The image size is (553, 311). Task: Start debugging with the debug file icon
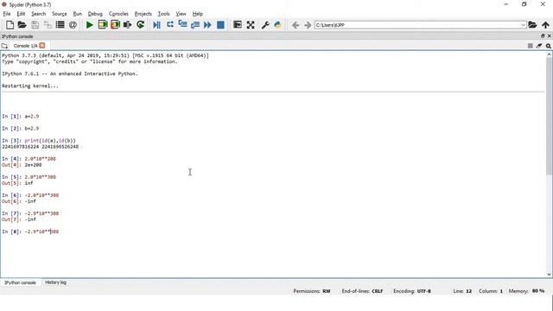[x=157, y=25]
